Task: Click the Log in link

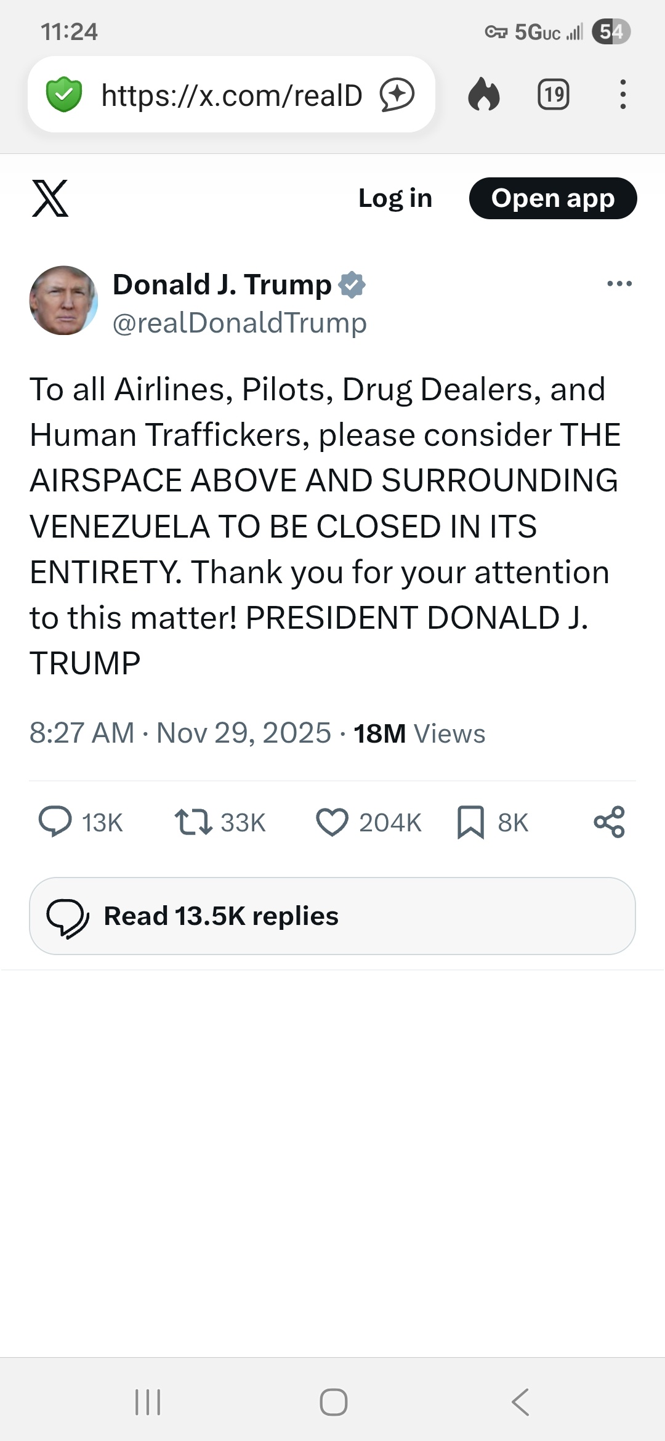Action: tap(395, 198)
